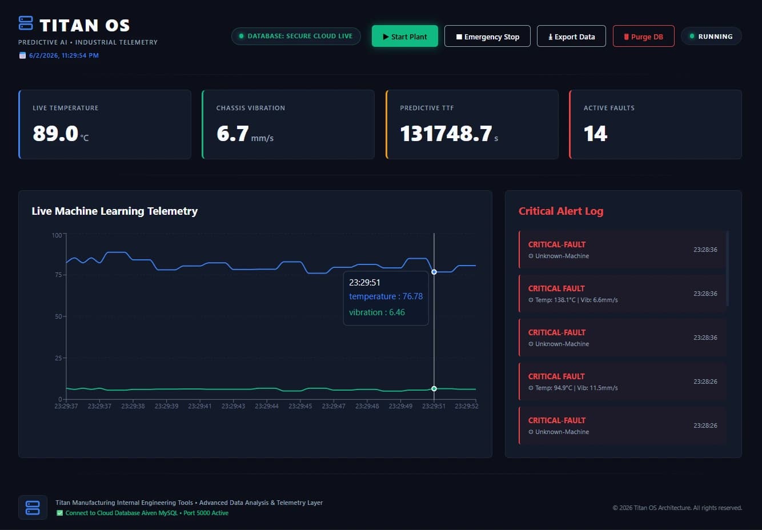Viewport: 762px width, 530px height.
Task: Click the calendar icon beside the date
Action: coord(22,55)
